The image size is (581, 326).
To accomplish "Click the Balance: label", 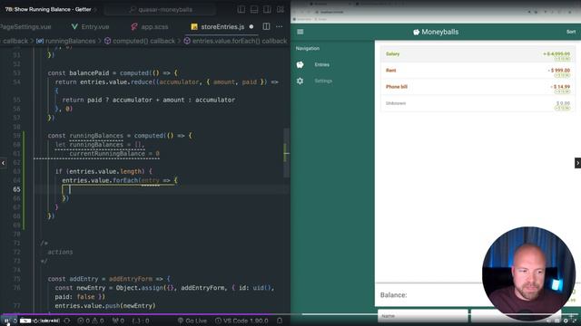I will coord(393,295).
